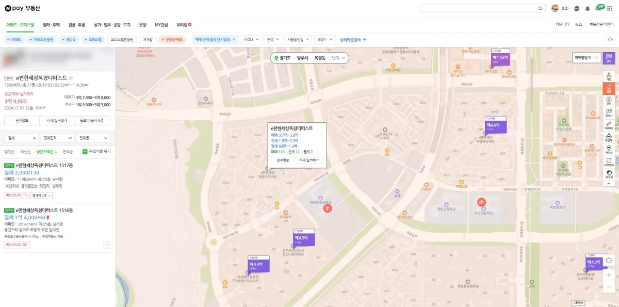
Task: Click the sidebar 단지정보 button
Action: tap(21, 121)
